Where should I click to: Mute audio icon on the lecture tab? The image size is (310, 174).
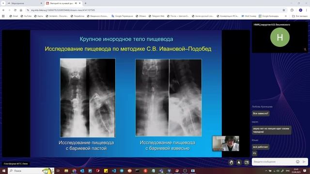[x=76, y=3]
